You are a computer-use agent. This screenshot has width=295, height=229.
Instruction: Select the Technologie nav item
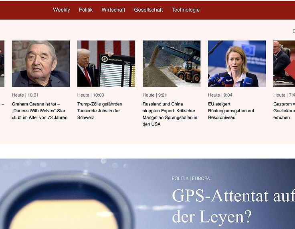point(186,10)
